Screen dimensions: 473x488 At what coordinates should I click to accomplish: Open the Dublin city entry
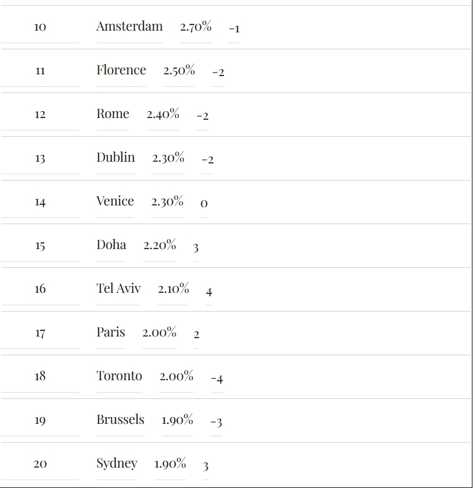click(x=116, y=157)
